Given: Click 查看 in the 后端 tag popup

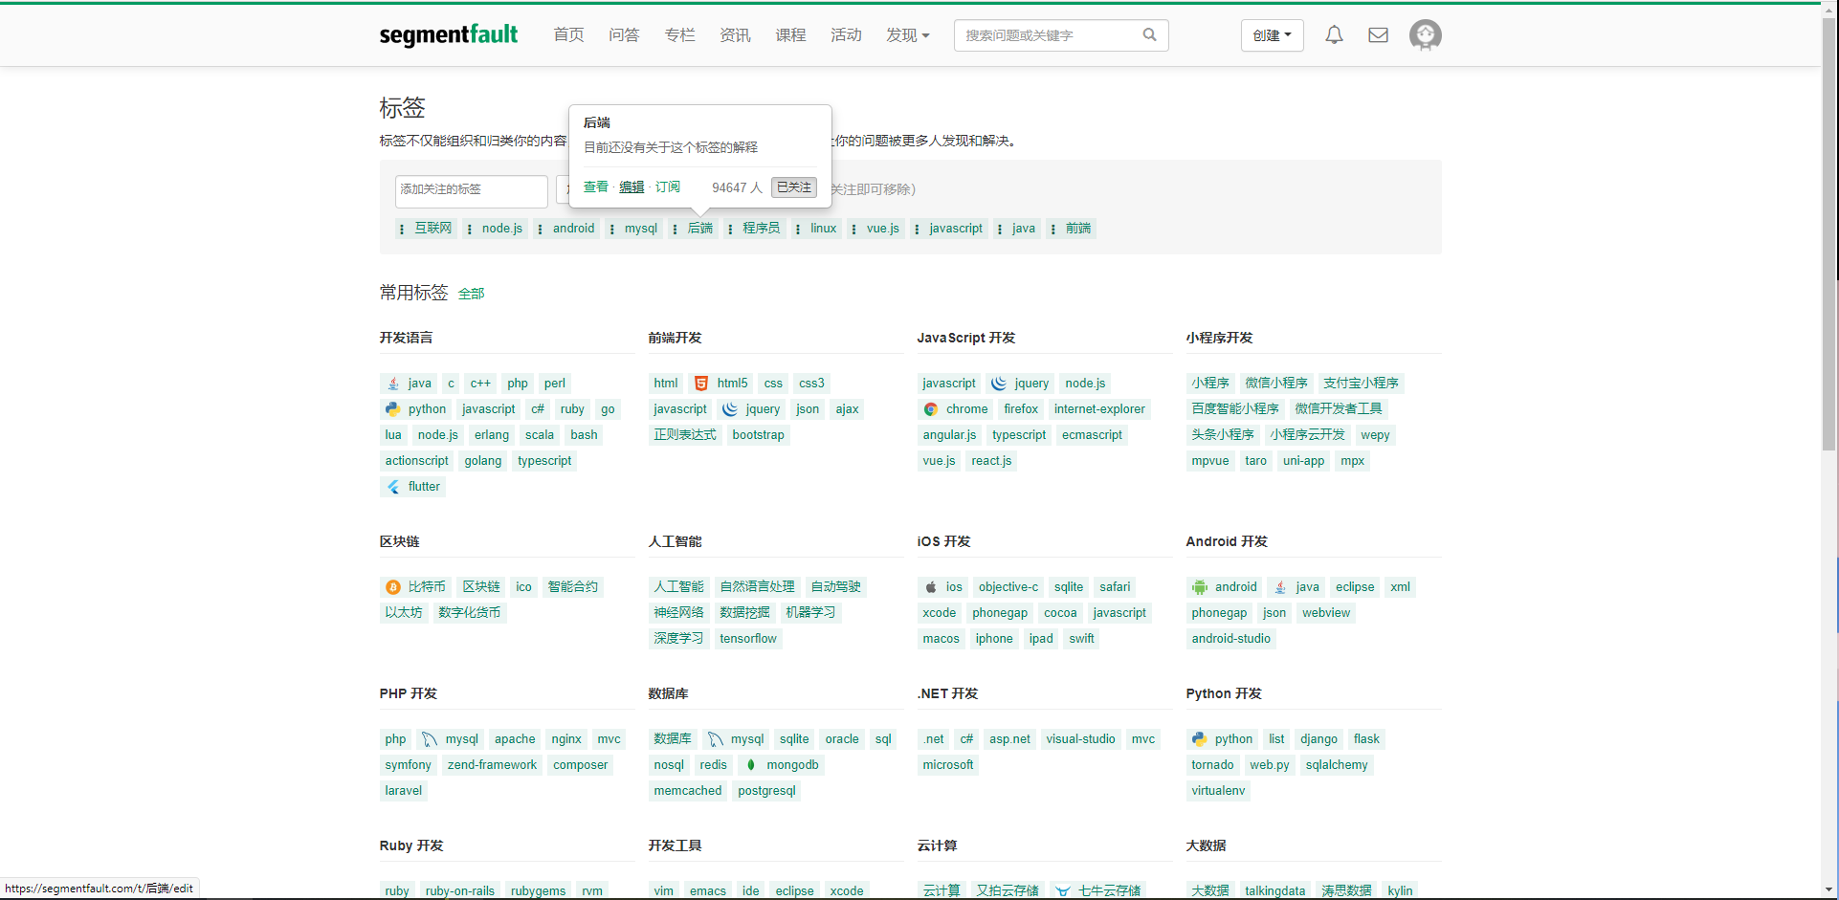Looking at the screenshot, I should coord(596,187).
